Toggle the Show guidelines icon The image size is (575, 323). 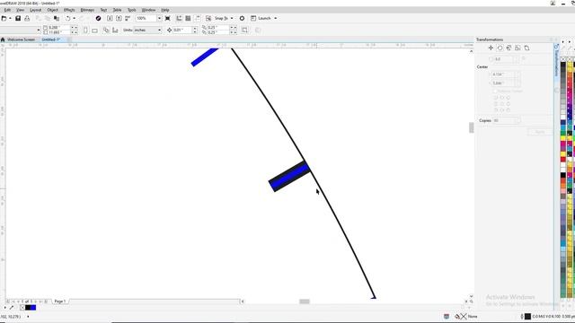[x=198, y=18]
